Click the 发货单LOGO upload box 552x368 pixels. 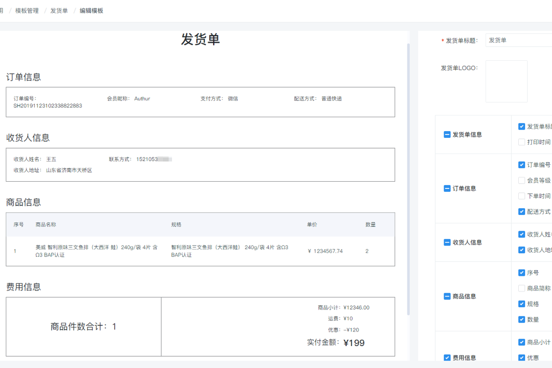506,82
